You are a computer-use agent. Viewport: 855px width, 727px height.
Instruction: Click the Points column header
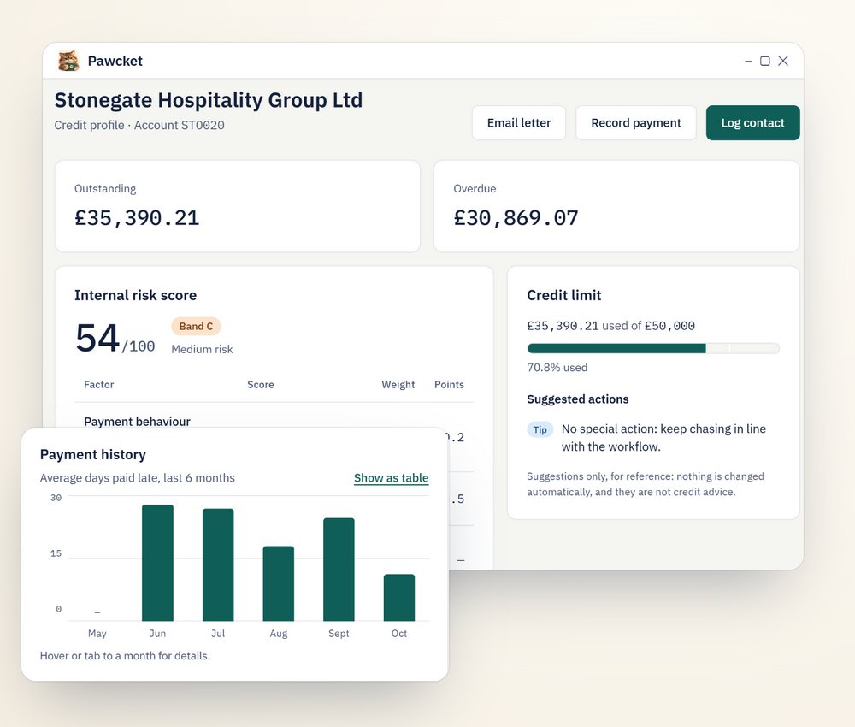click(x=449, y=385)
